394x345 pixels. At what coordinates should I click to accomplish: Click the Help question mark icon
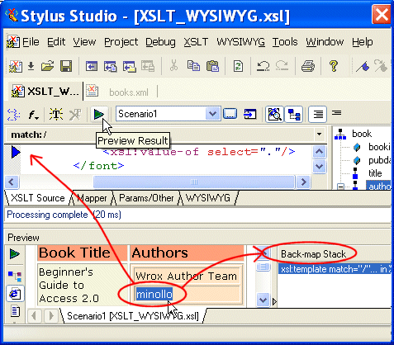point(334,66)
